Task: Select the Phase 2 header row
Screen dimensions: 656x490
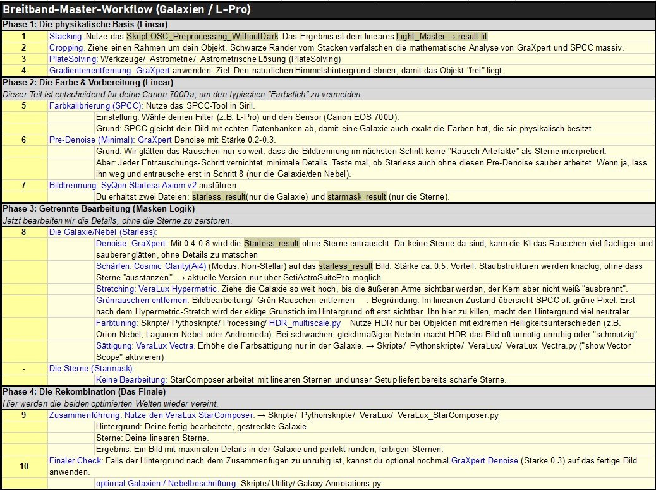Action: (x=328, y=82)
